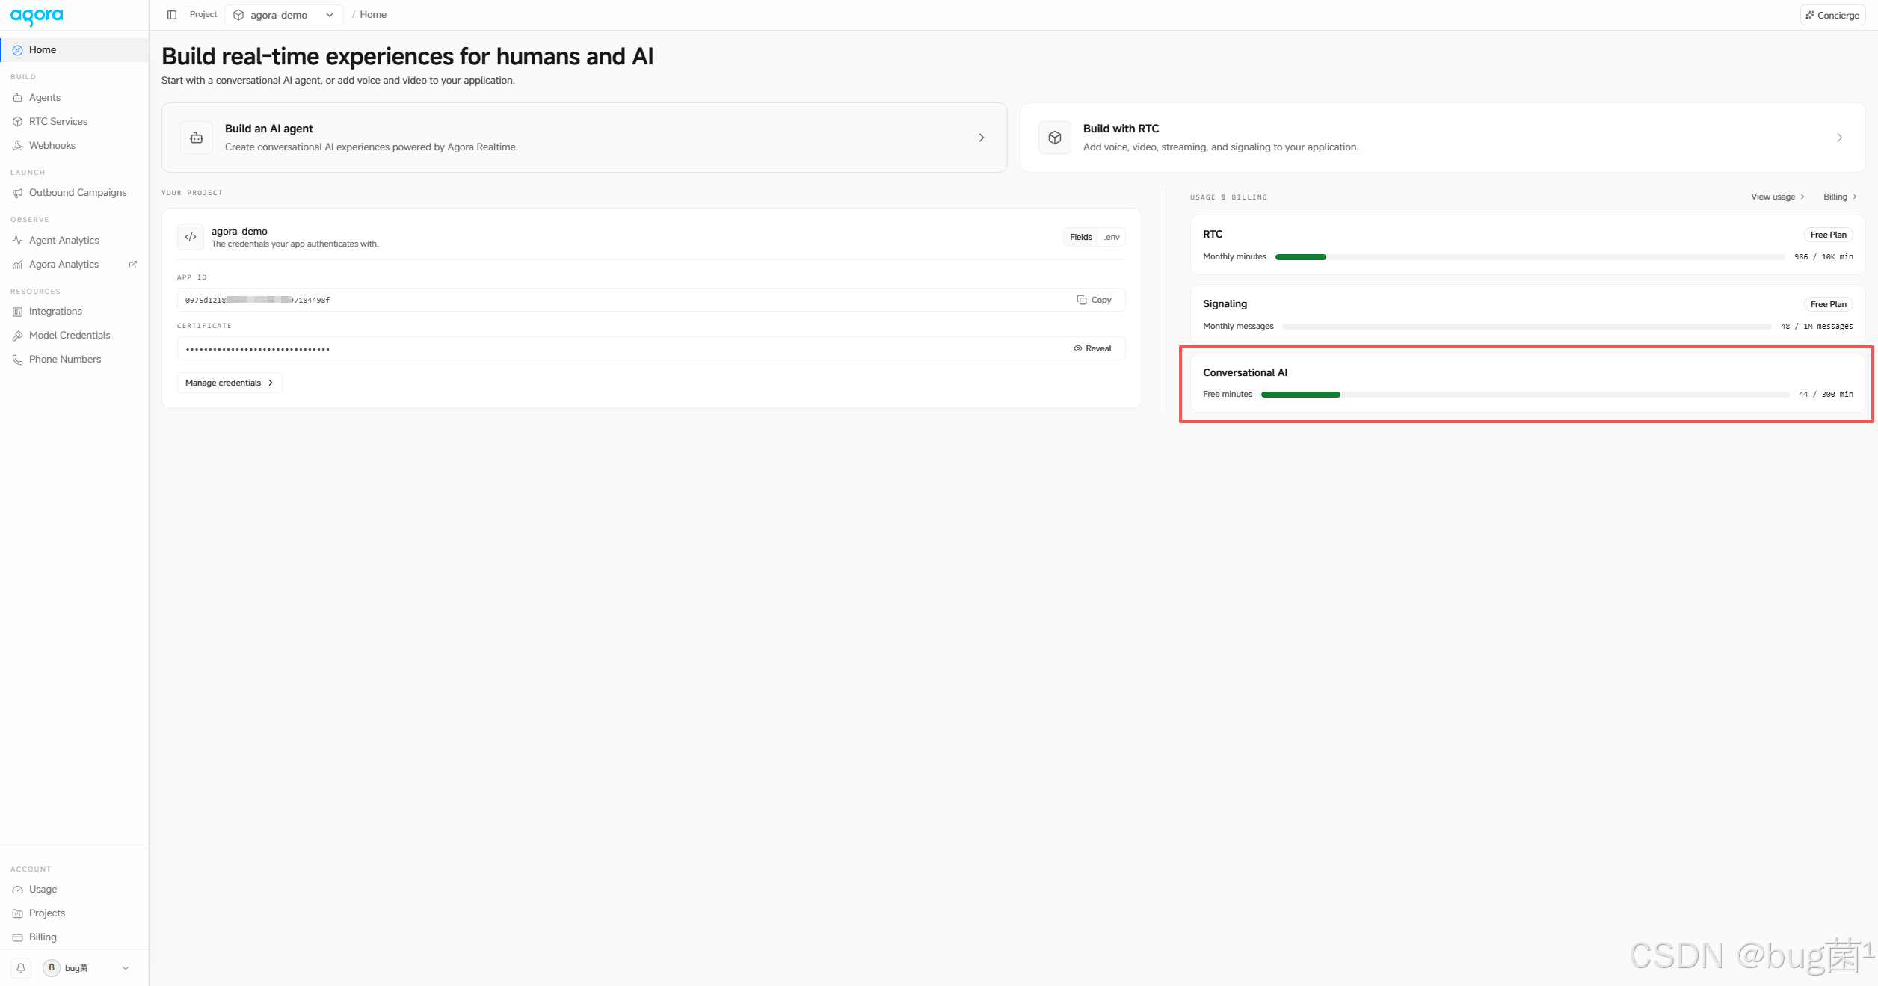Click the Home breadcrumb

(373, 15)
